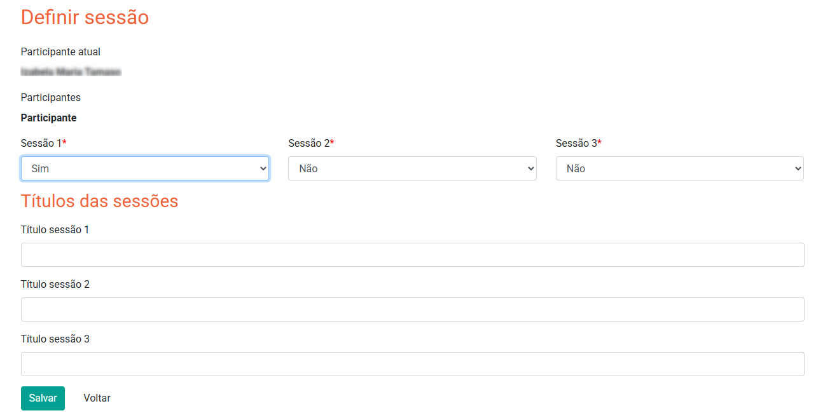Click the 'Sessão 2' field label
This screenshot has height=420, width=830.
click(311, 144)
